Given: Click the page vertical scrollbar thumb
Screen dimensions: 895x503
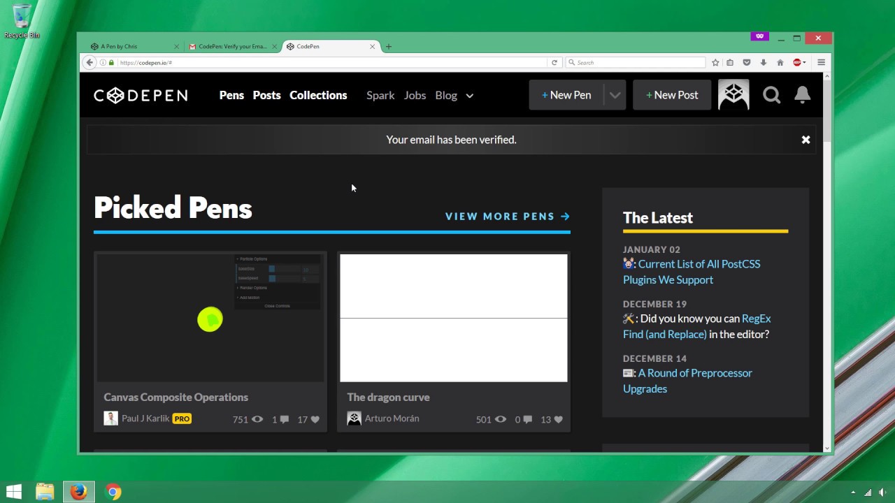Looking at the screenshot, I should point(827,111).
